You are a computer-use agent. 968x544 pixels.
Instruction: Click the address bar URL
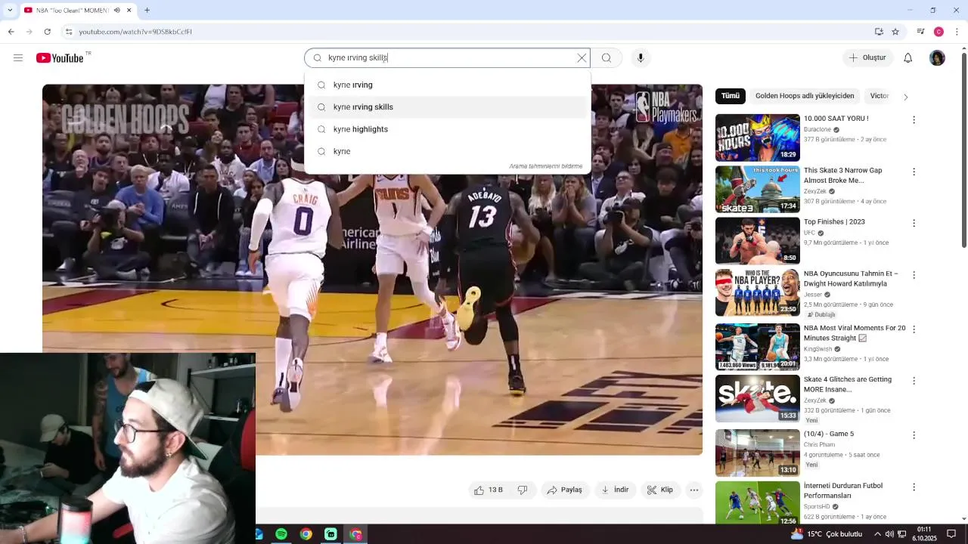tap(135, 32)
